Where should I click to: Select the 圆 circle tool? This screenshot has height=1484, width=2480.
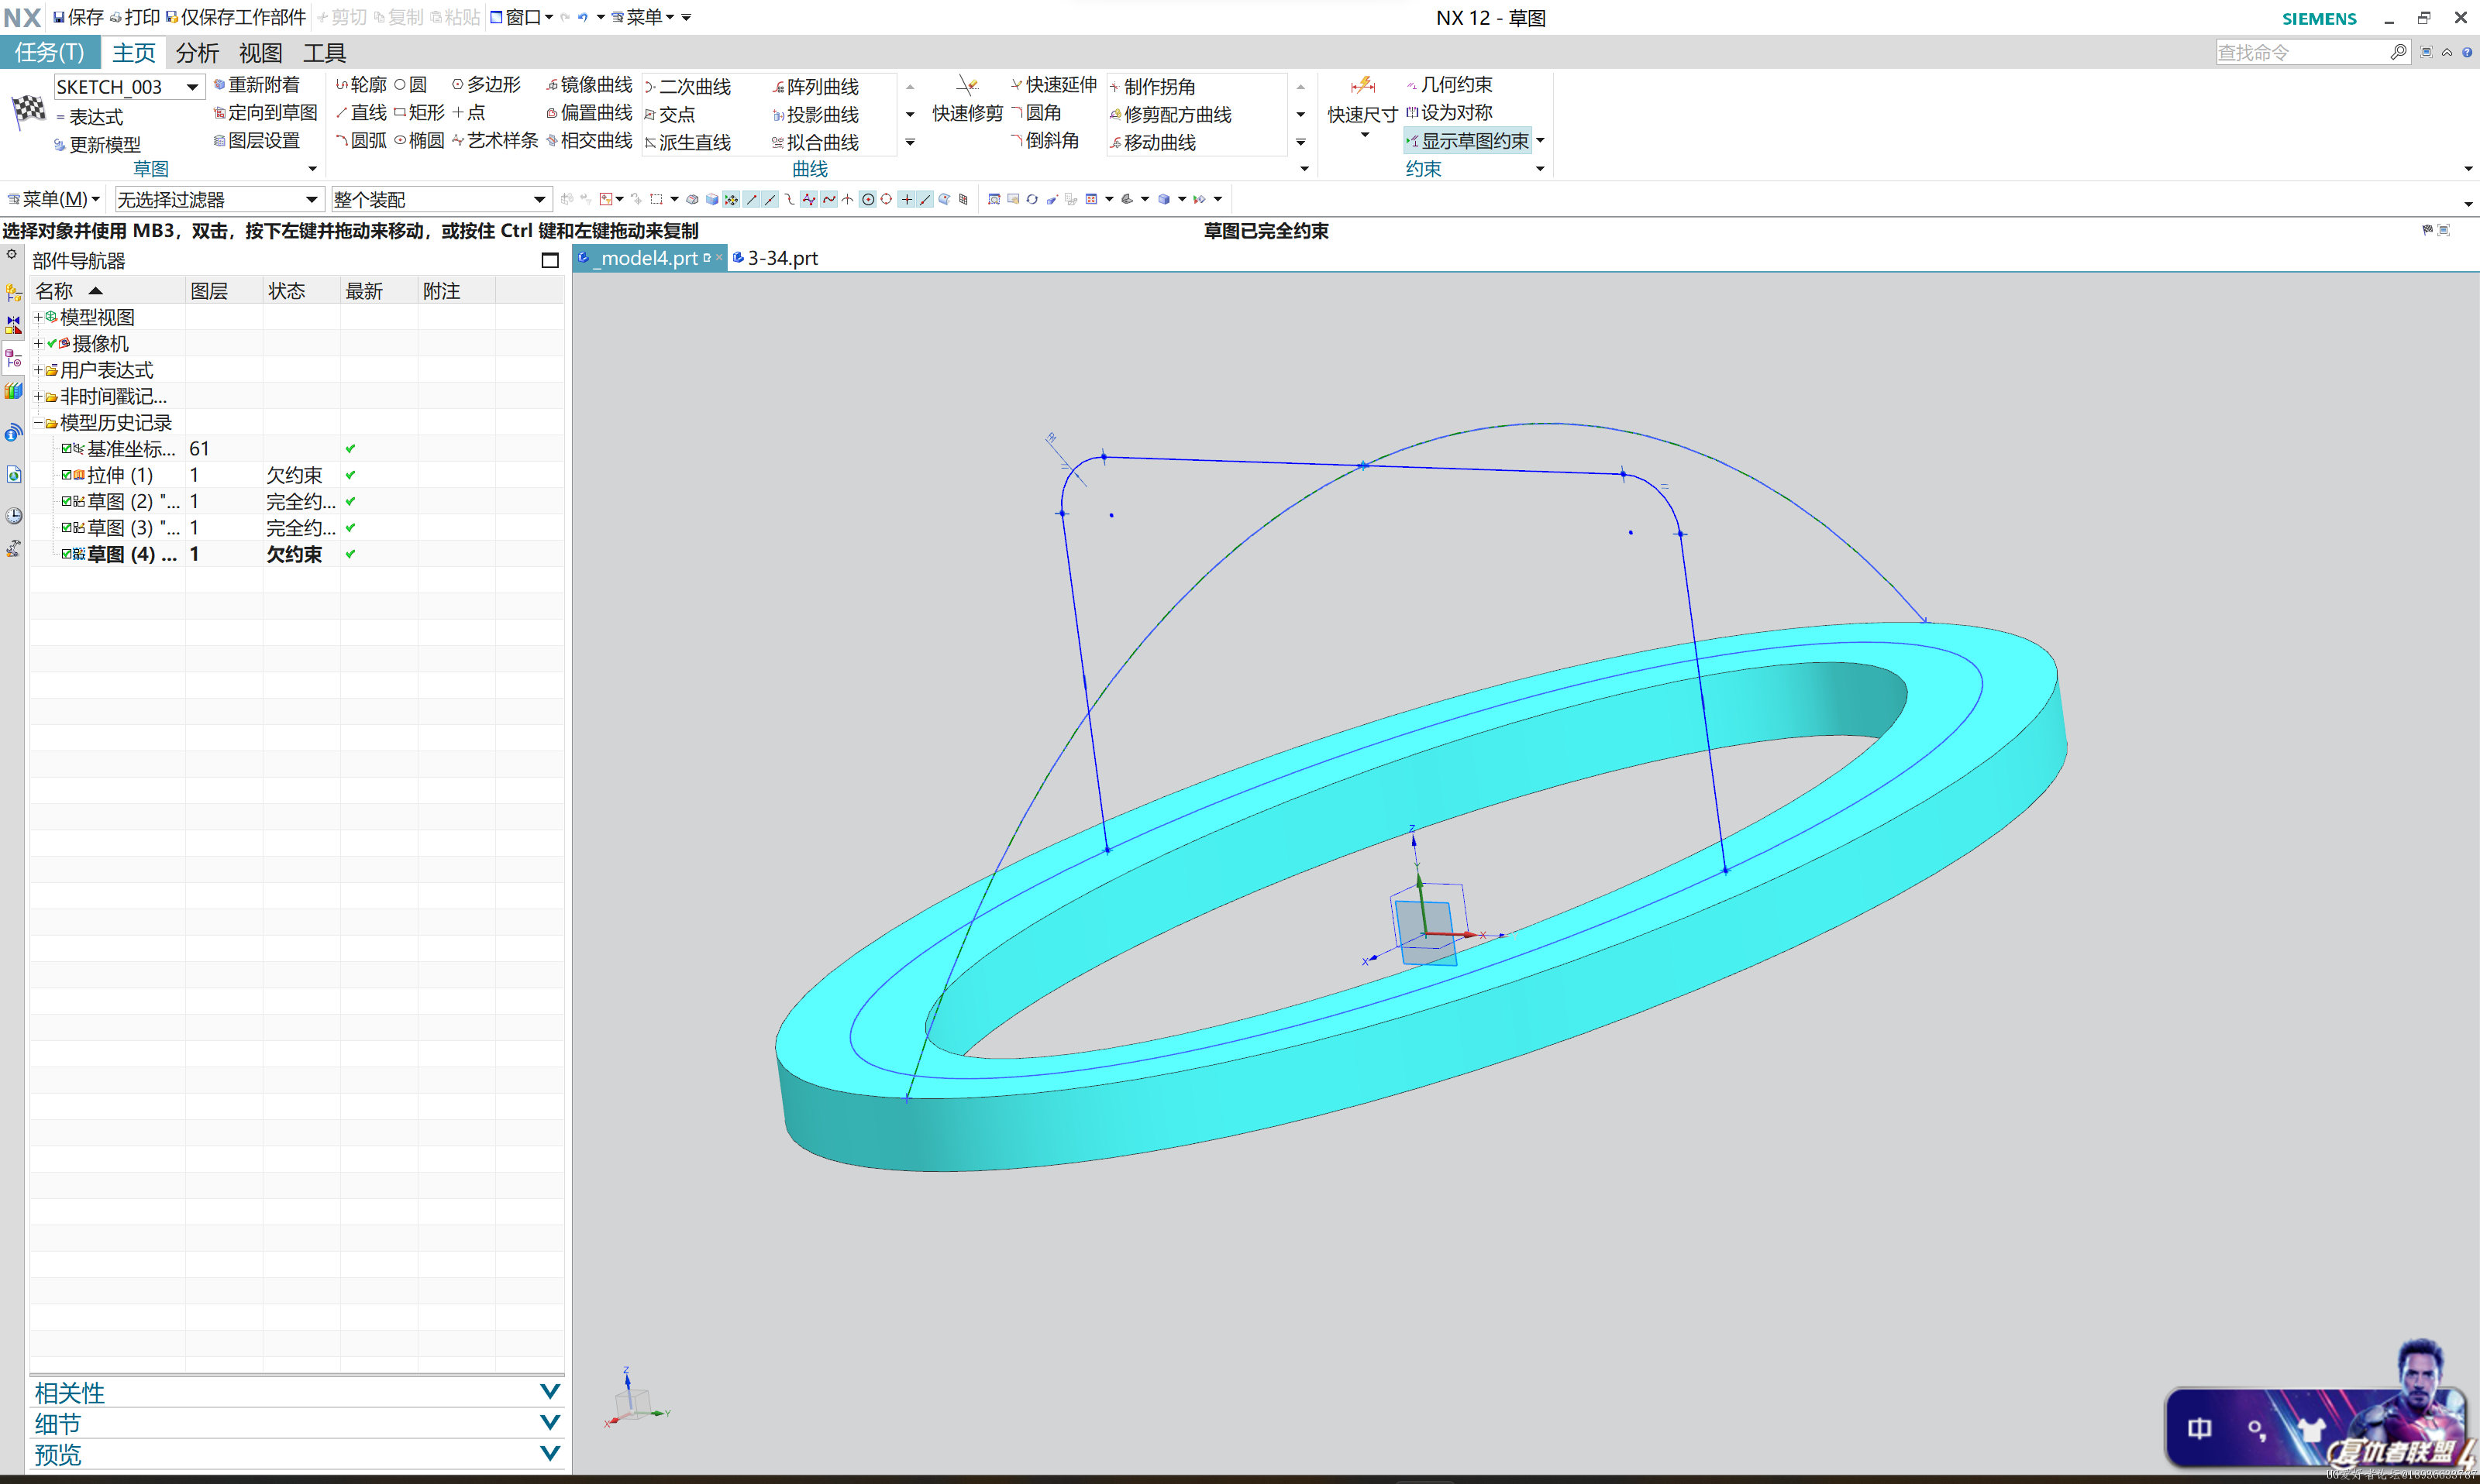(x=410, y=85)
